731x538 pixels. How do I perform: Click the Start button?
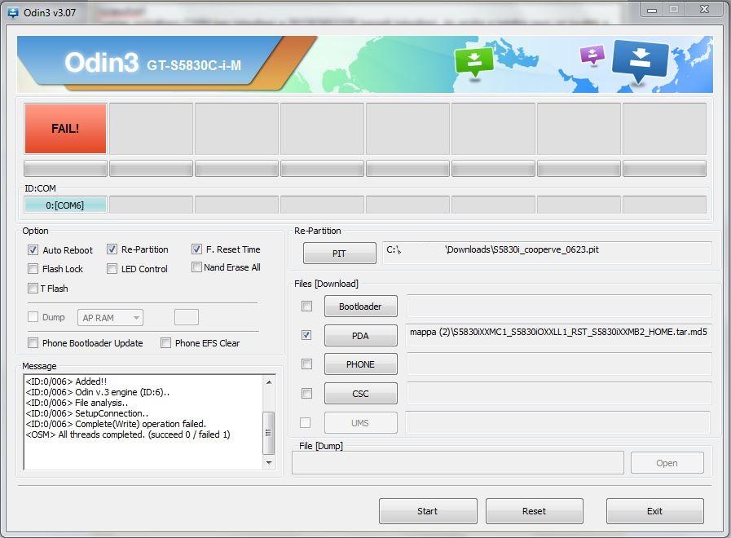pyautogui.click(x=428, y=511)
